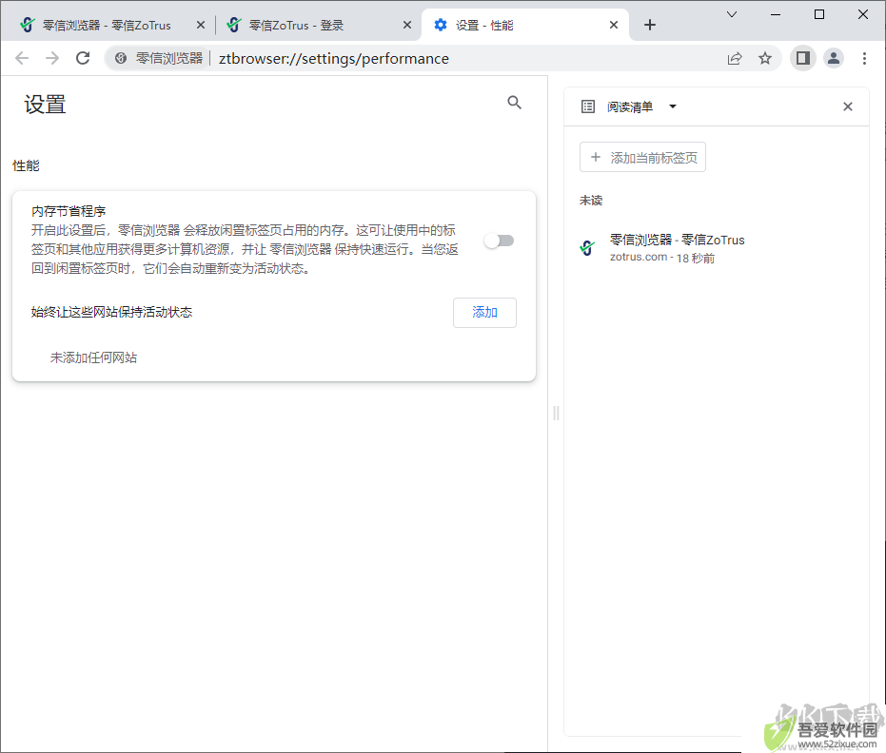Maximize the browser window
The height and width of the screenshot is (753, 886).
[819, 14]
